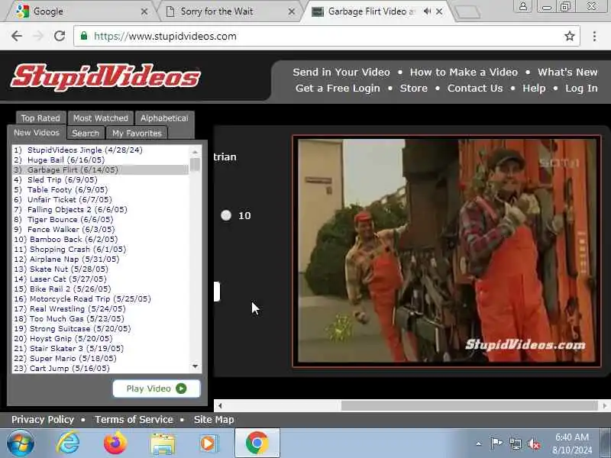611x458 pixels.
Task: Select Laser Cat (5/27/05) in list
Action: click(x=101, y=279)
